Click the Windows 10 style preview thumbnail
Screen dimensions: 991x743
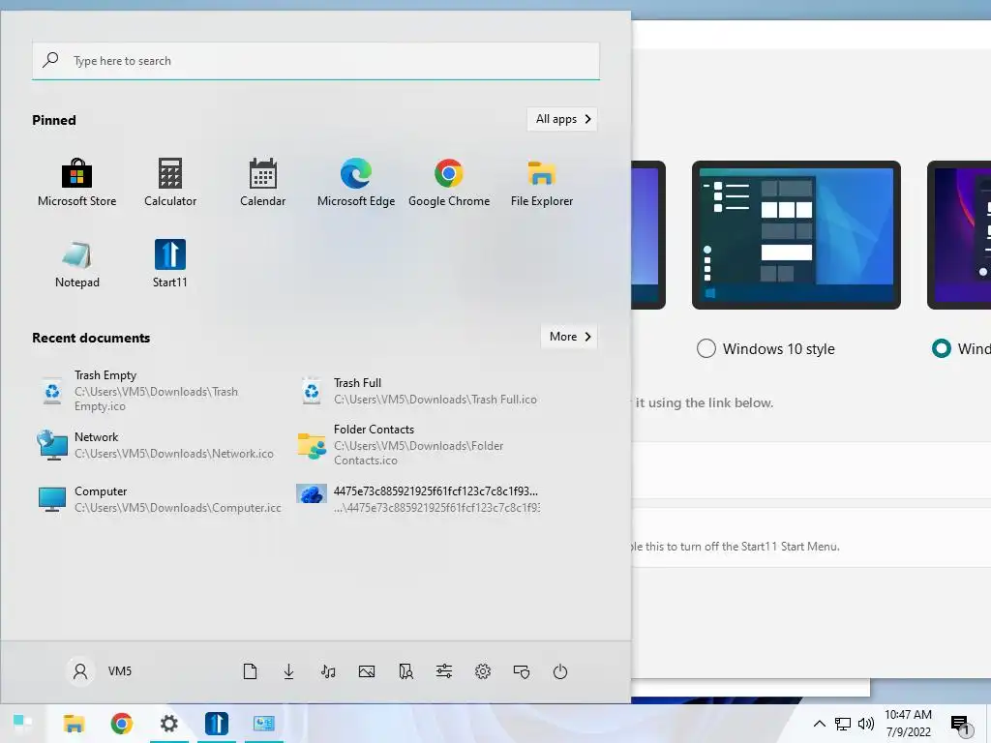796,235
